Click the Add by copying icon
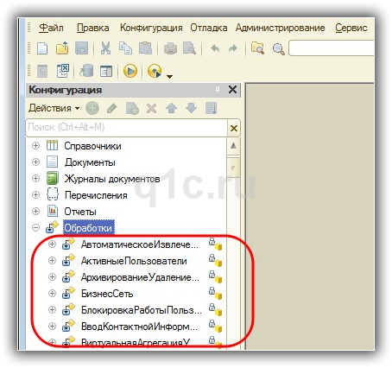Viewport: 392px width, 368px height. 132,109
